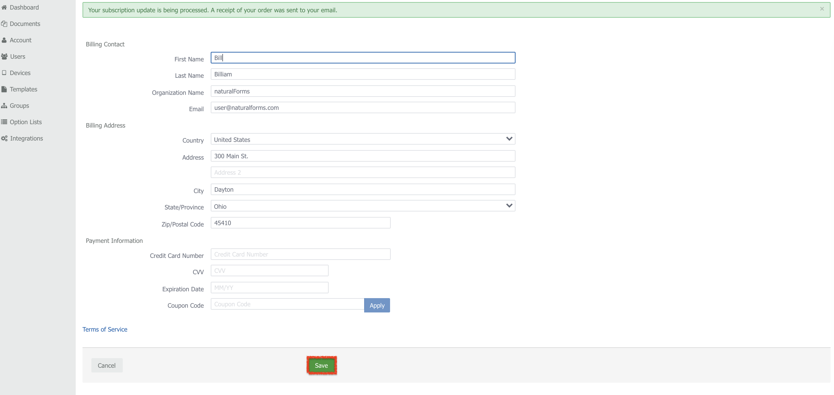Click the Integrations gears icon

[x=4, y=138]
